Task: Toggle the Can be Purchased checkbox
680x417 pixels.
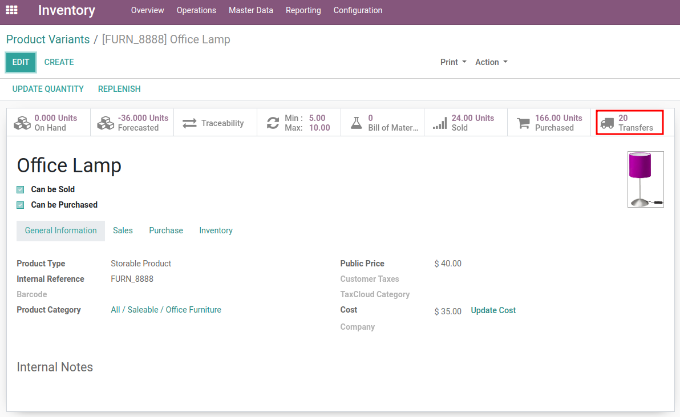Action: [x=21, y=205]
